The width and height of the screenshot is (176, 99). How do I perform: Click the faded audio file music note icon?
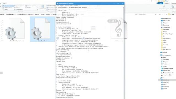[119, 28]
